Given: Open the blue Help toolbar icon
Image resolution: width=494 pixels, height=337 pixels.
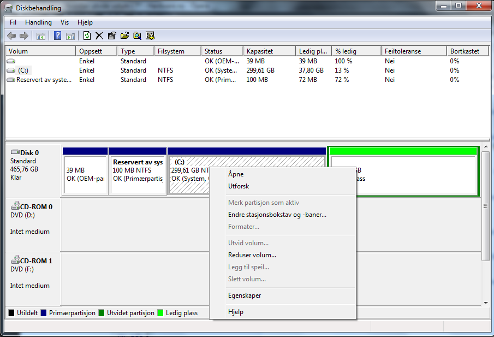Looking at the screenshot, I should (58, 36).
